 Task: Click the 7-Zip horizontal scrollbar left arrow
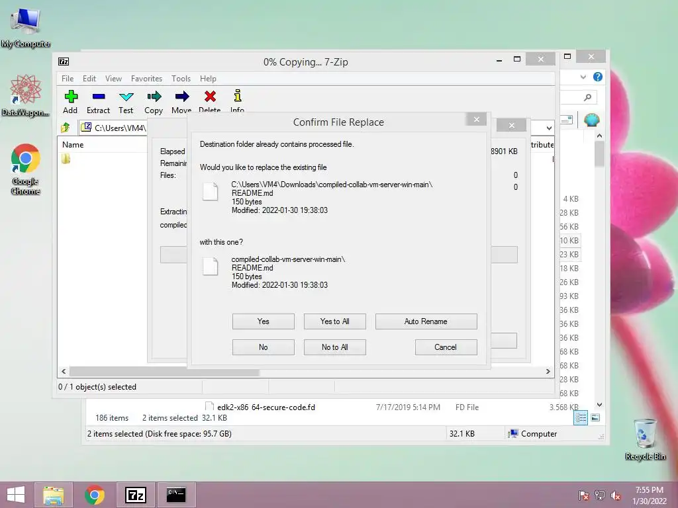pyautogui.click(x=64, y=372)
